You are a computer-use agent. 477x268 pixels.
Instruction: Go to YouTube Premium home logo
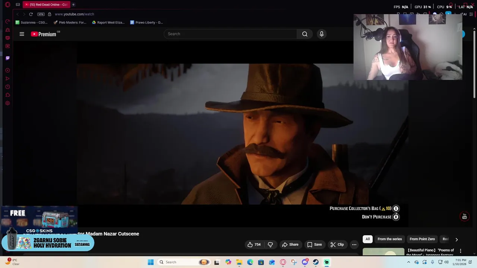point(44,34)
